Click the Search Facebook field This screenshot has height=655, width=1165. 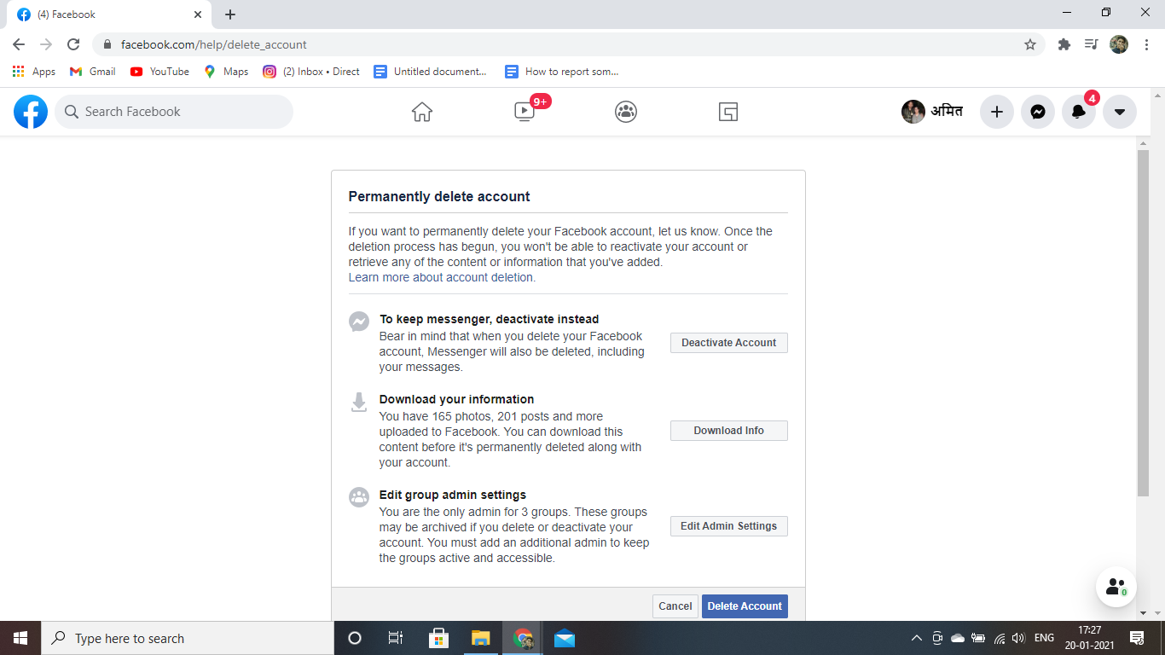pos(174,112)
